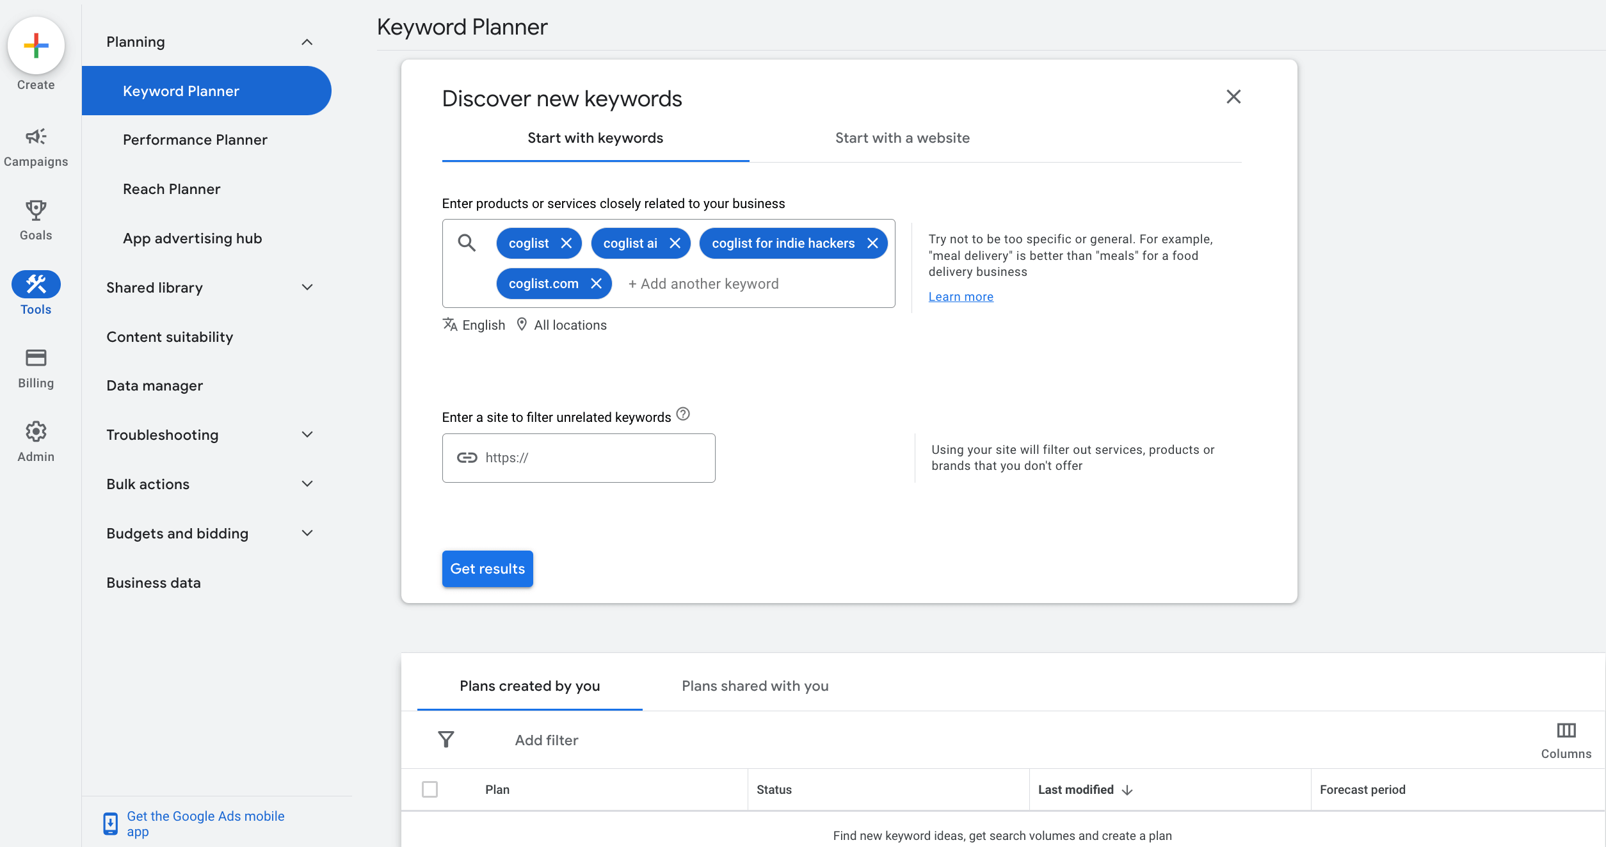The image size is (1606, 847).
Task: Open help tooltip for site filter
Action: pyautogui.click(x=683, y=414)
